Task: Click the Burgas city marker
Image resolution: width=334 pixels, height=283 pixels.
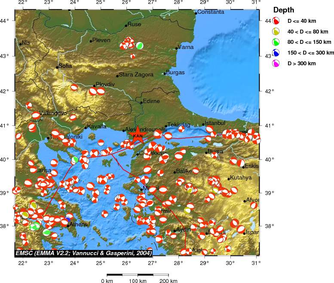Action: pos(164,73)
